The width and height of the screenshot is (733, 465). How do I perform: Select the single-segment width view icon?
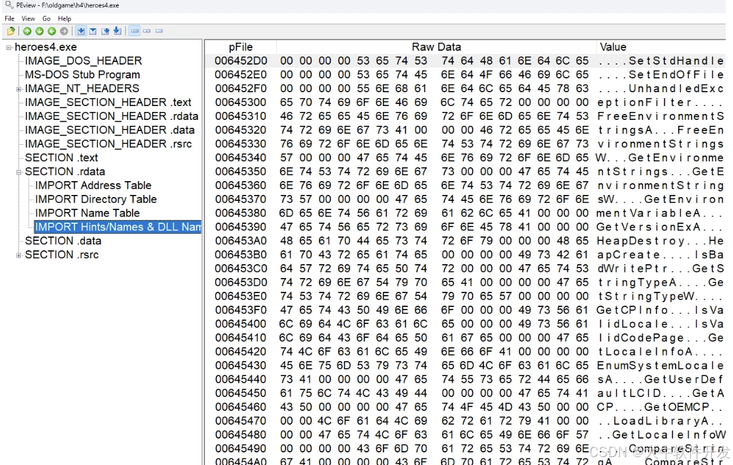coord(159,31)
